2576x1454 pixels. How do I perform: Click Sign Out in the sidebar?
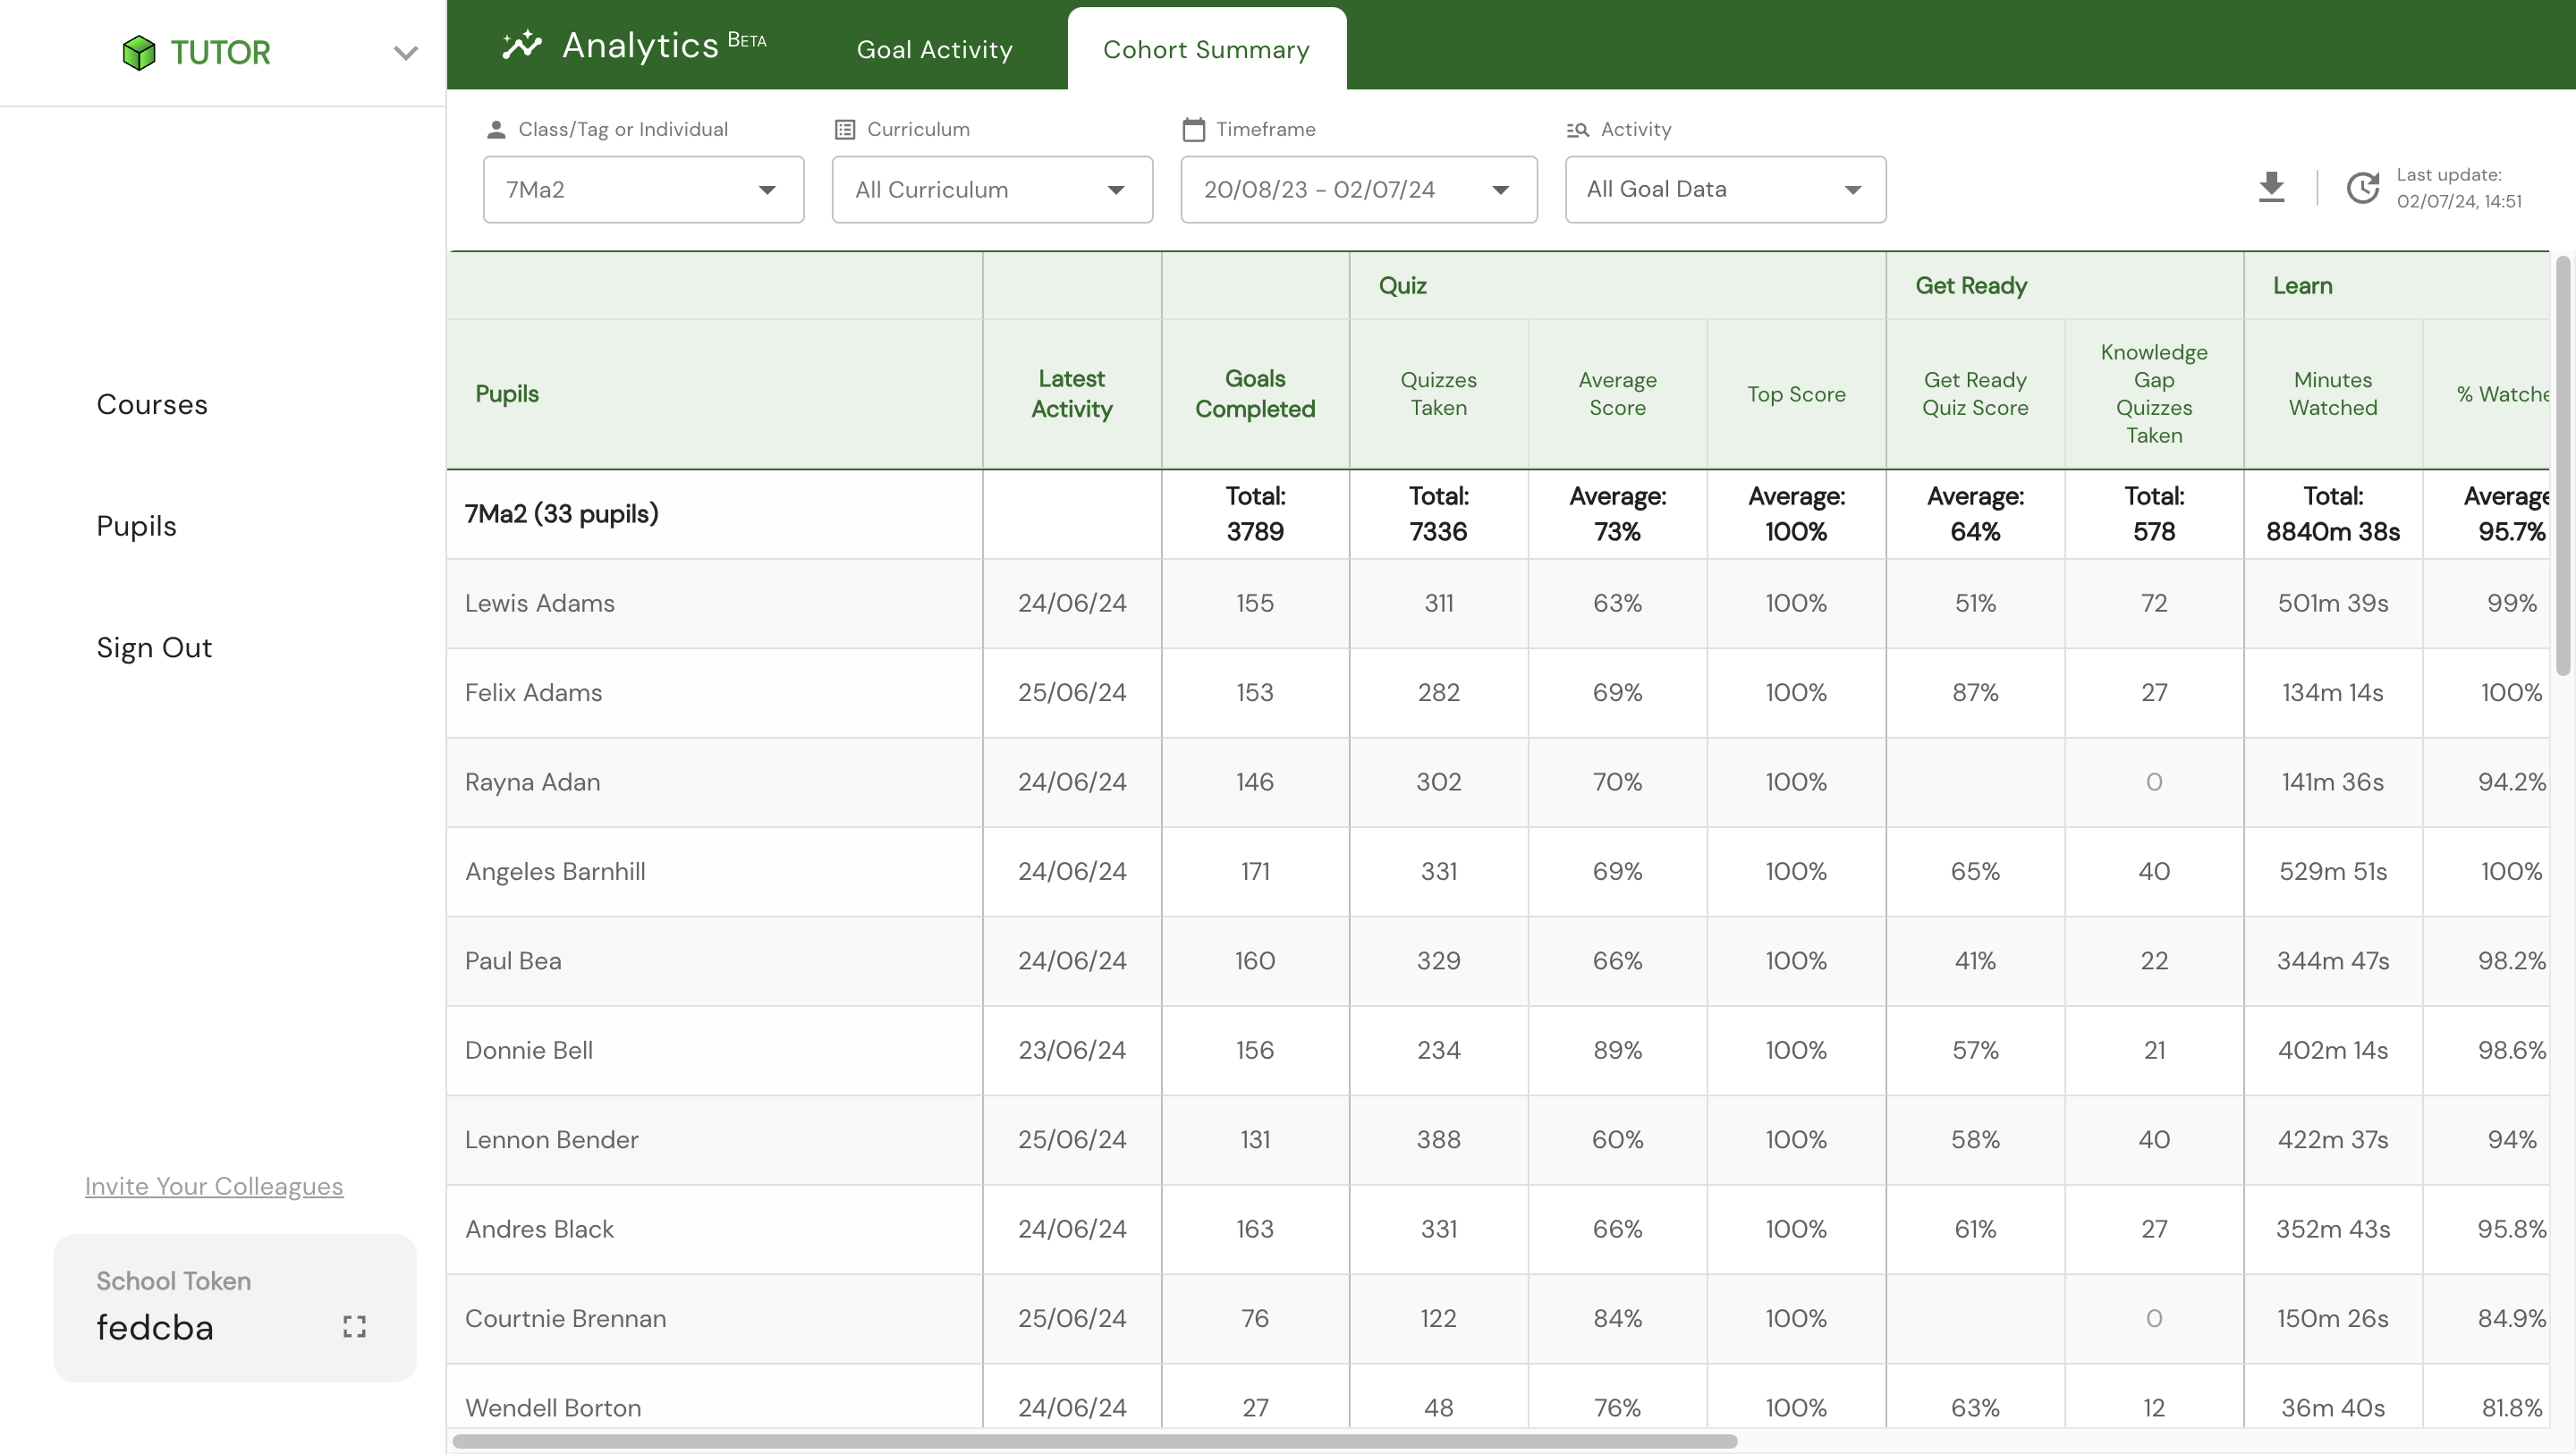click(x=154, y=648)
